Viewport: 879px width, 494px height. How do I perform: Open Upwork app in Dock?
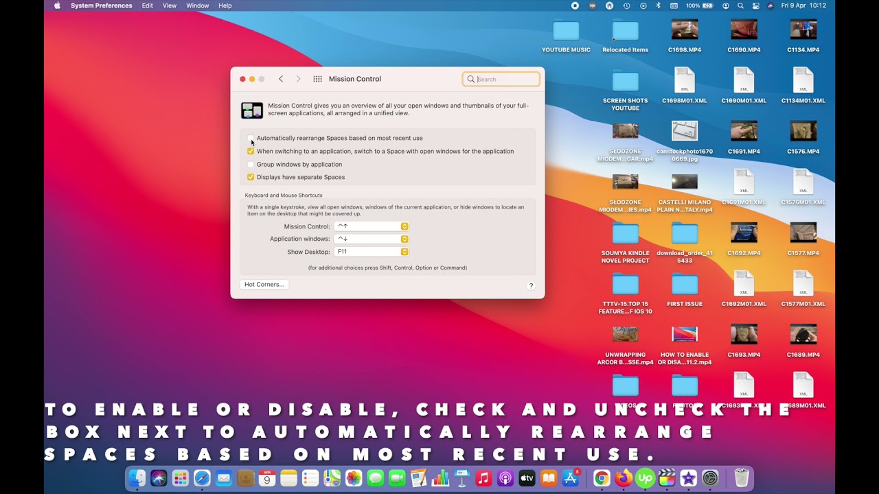[645, 478]
